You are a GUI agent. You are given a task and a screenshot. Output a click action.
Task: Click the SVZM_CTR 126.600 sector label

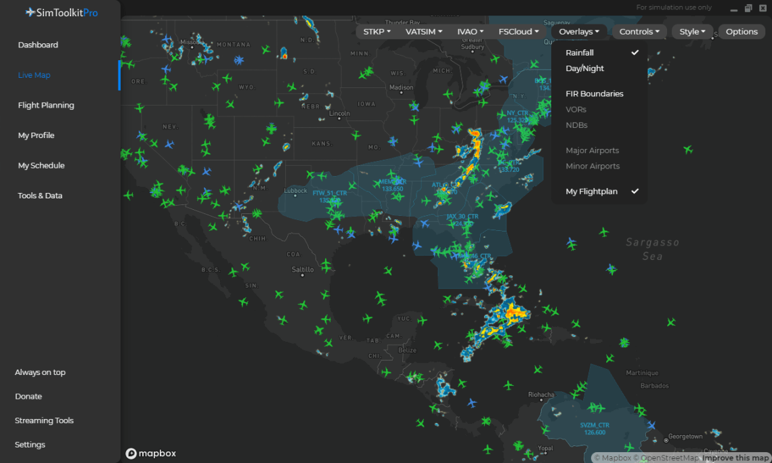(595, 428)
